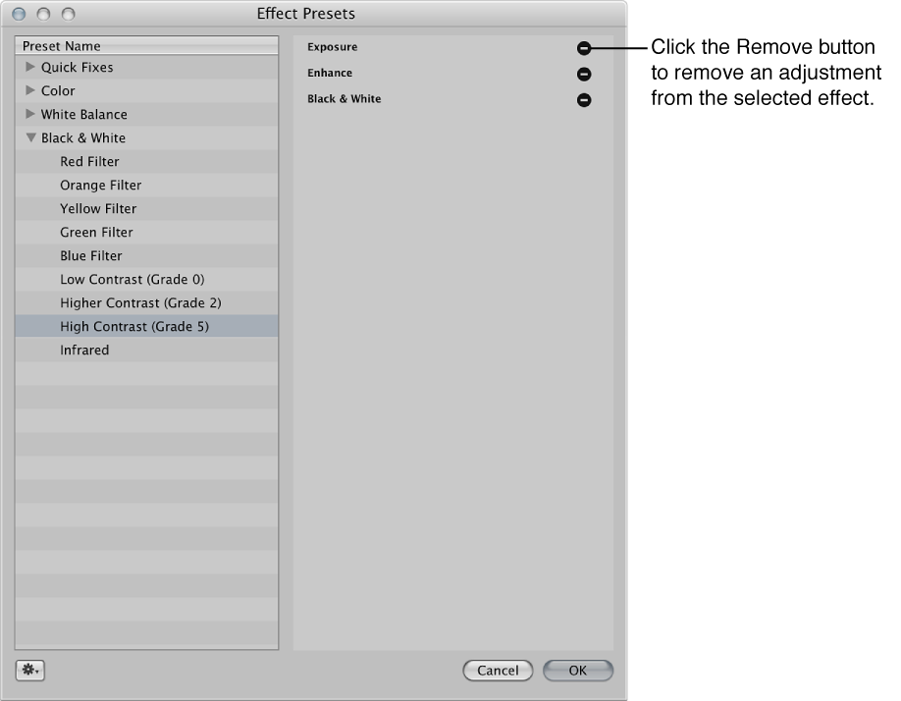Select the Infrared preset
This screenshot has width=901, height=701.
(x=84, y=350)
